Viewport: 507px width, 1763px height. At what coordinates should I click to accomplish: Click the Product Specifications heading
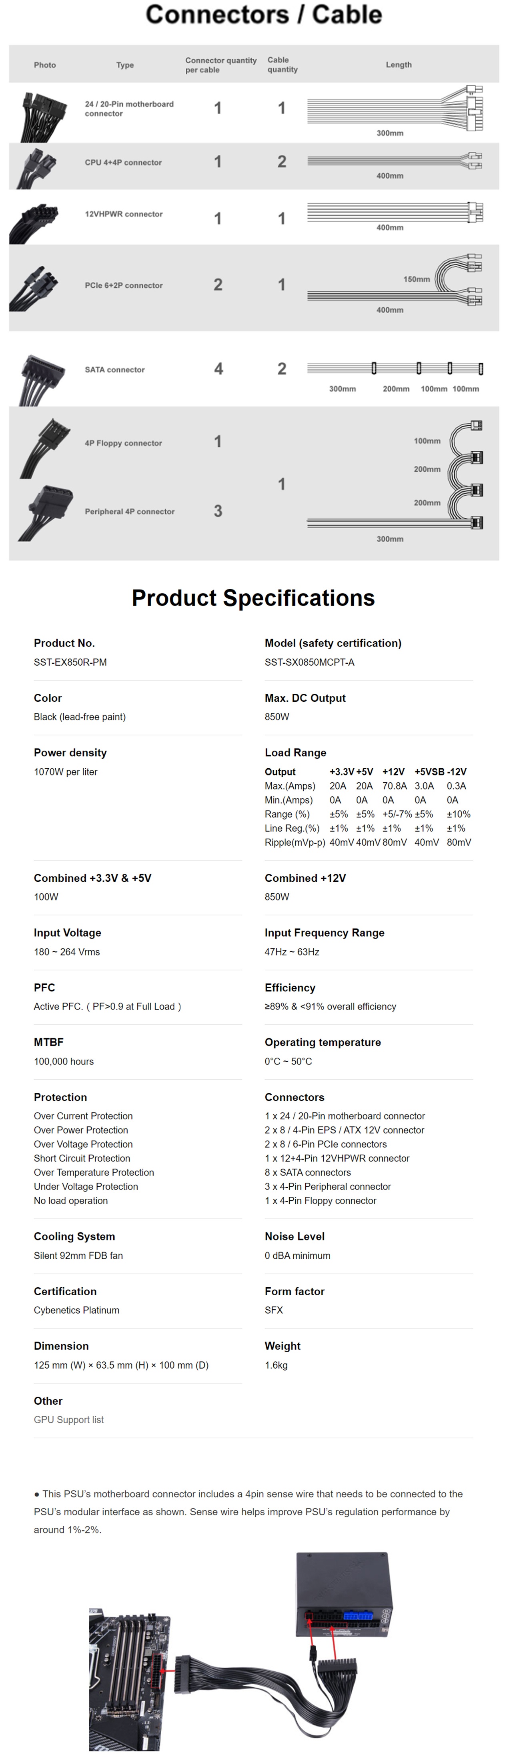point(253,598)
